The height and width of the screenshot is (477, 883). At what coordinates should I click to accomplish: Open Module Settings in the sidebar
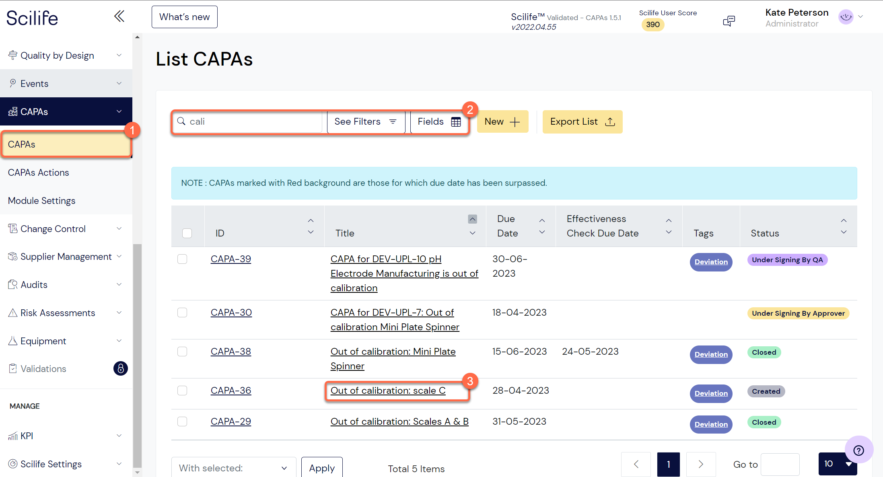(x=41, y=201)
